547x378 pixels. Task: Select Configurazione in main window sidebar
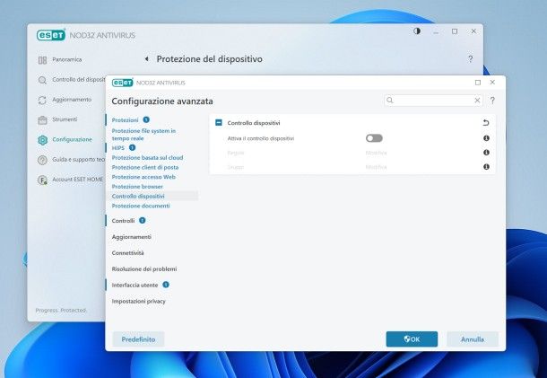pos(73,139)
